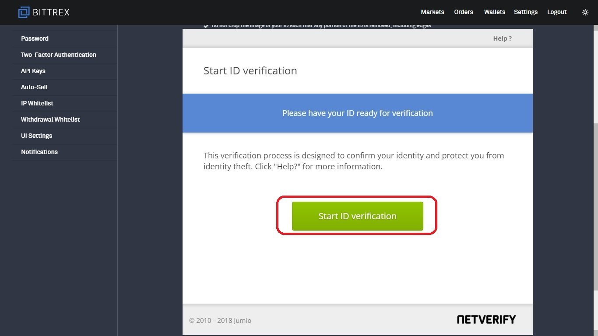Image resolution: width=598 pixels, height=336 pixels.
Task: Select UI Settings in the sidebar
Action: pos(65,136)
